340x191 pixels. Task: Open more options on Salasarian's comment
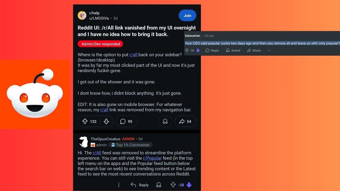click(269, 50)
